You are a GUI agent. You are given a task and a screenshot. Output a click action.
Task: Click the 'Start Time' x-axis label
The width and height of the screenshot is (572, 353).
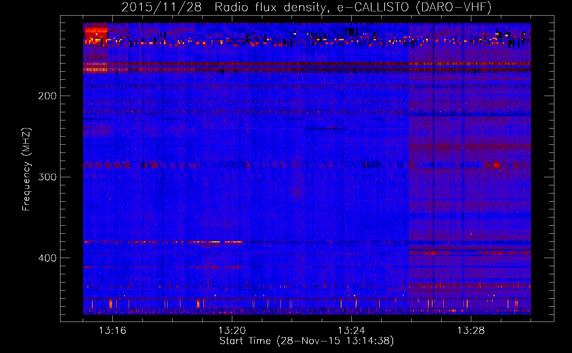(x=306, y=341)
